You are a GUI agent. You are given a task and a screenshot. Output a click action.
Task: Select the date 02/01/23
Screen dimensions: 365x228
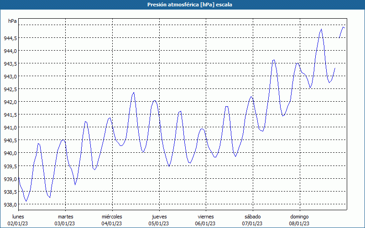pos(18,223)
